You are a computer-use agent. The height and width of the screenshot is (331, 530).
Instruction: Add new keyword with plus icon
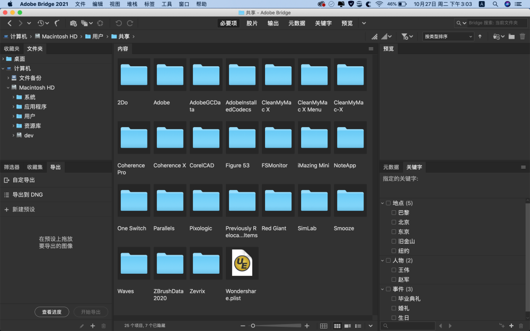[x=511, y=326]
